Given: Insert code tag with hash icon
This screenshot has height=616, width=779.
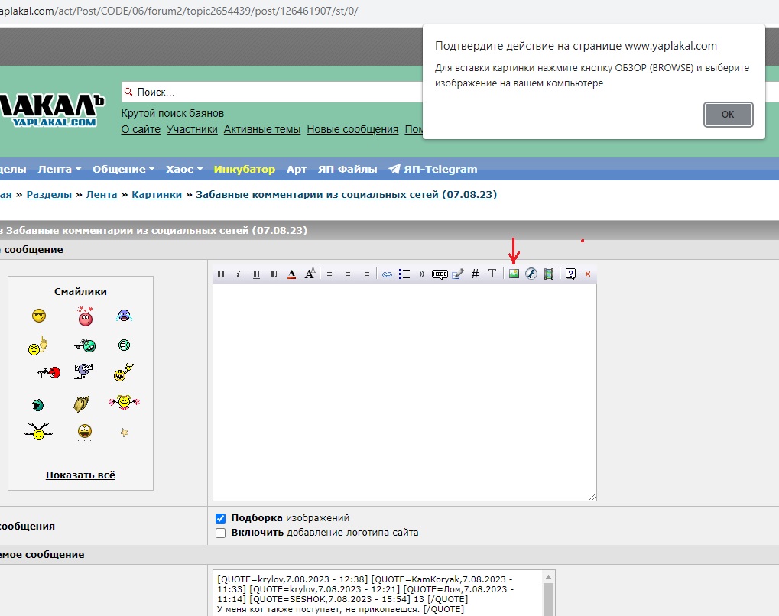Looking at the screenshot, I should [x=475, y=274].
